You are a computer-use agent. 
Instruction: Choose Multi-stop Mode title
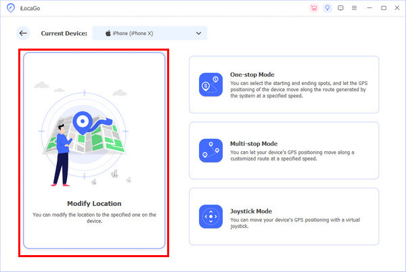click(x=254, y=143)
